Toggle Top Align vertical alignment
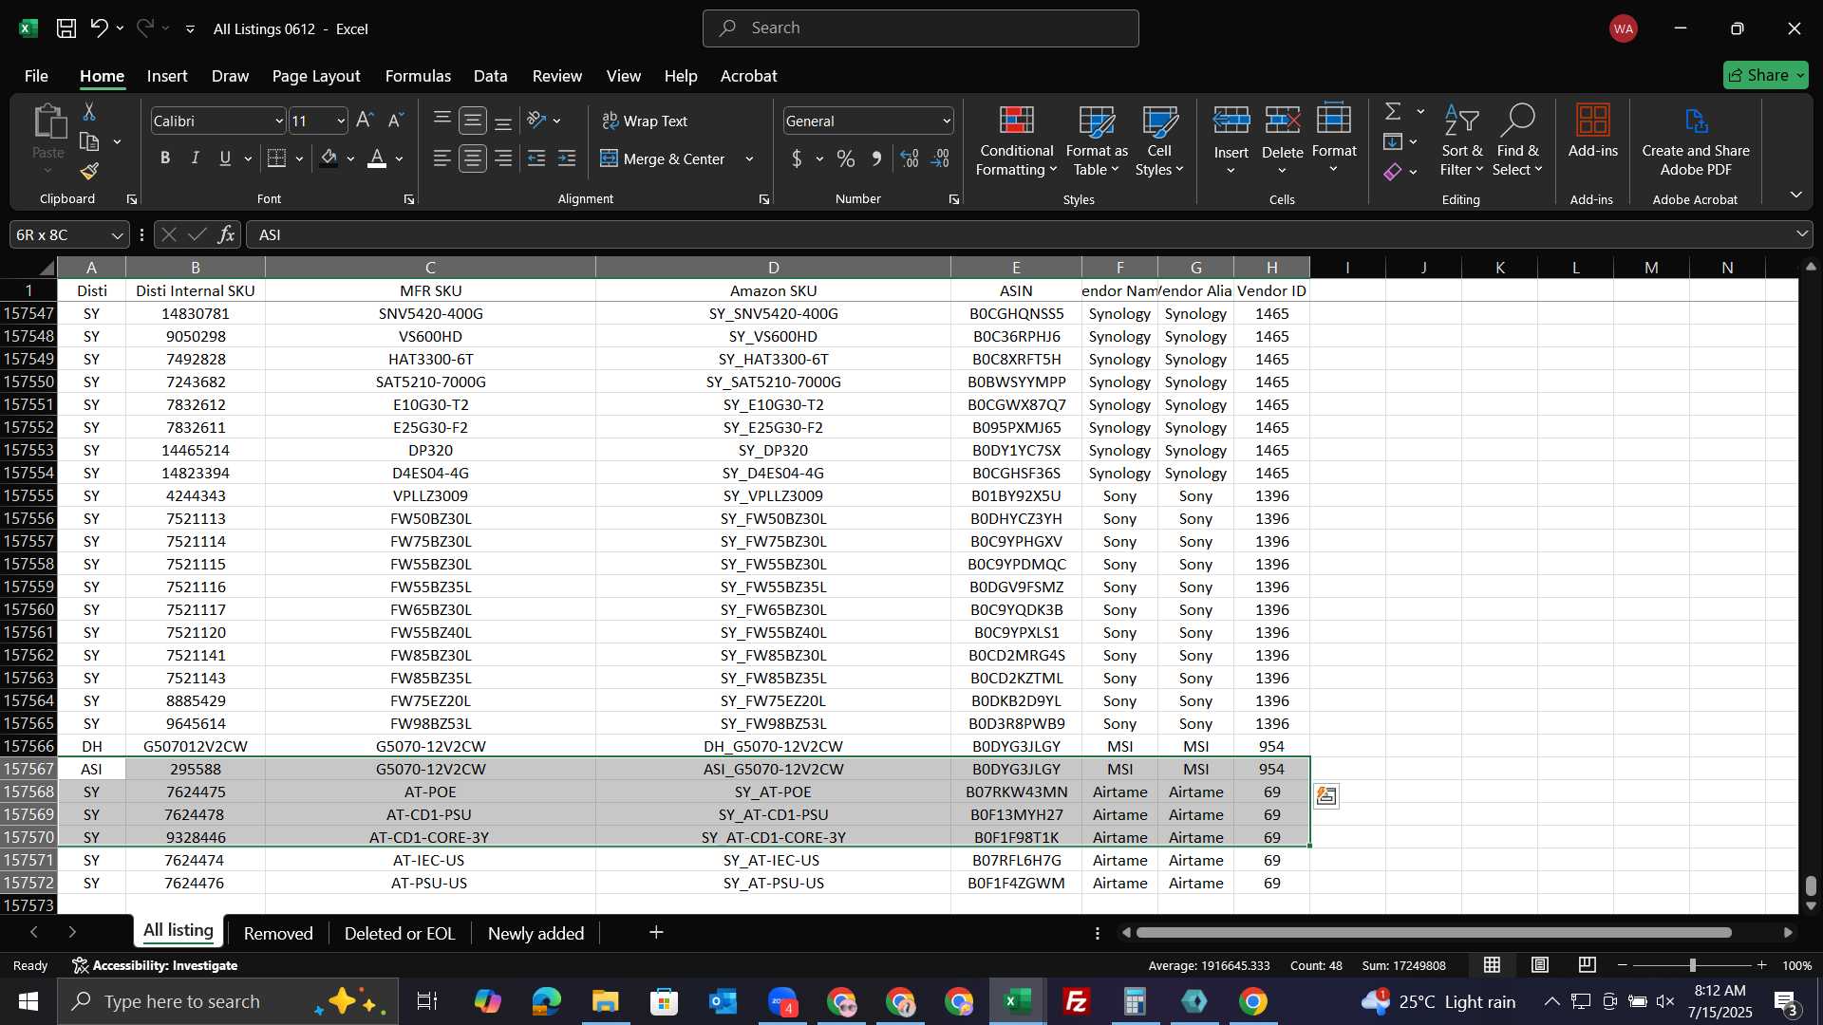Screen dimensions: 1823x1025 (442, 121)
